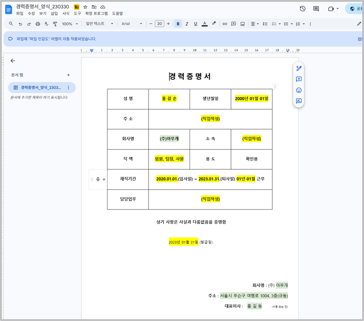Run spelling and grammar check
Viewport: 364px width, 321px height.
46,24
